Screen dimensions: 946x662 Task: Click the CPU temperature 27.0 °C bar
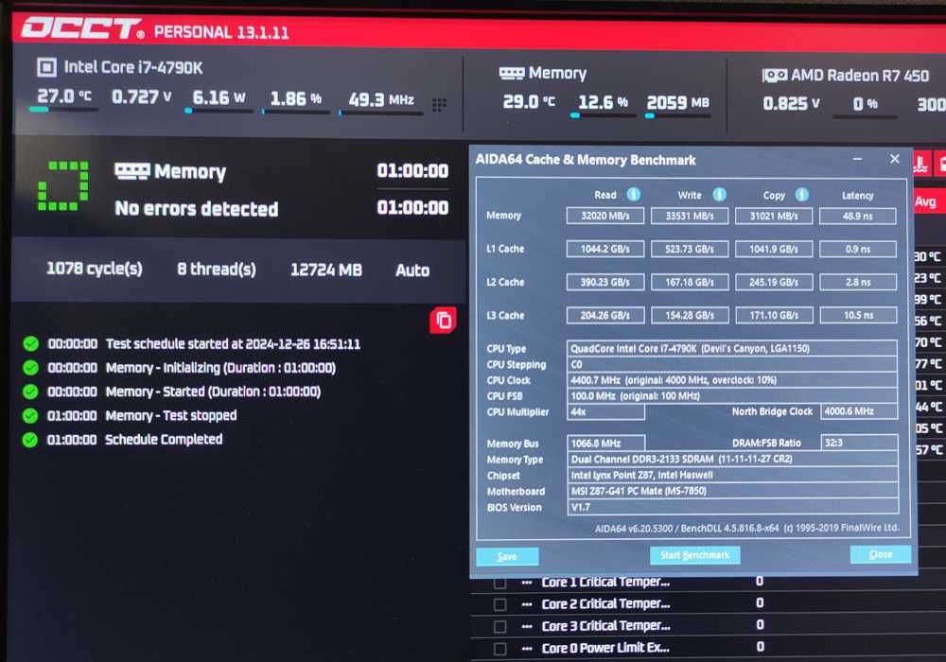[x=63, y=110]
